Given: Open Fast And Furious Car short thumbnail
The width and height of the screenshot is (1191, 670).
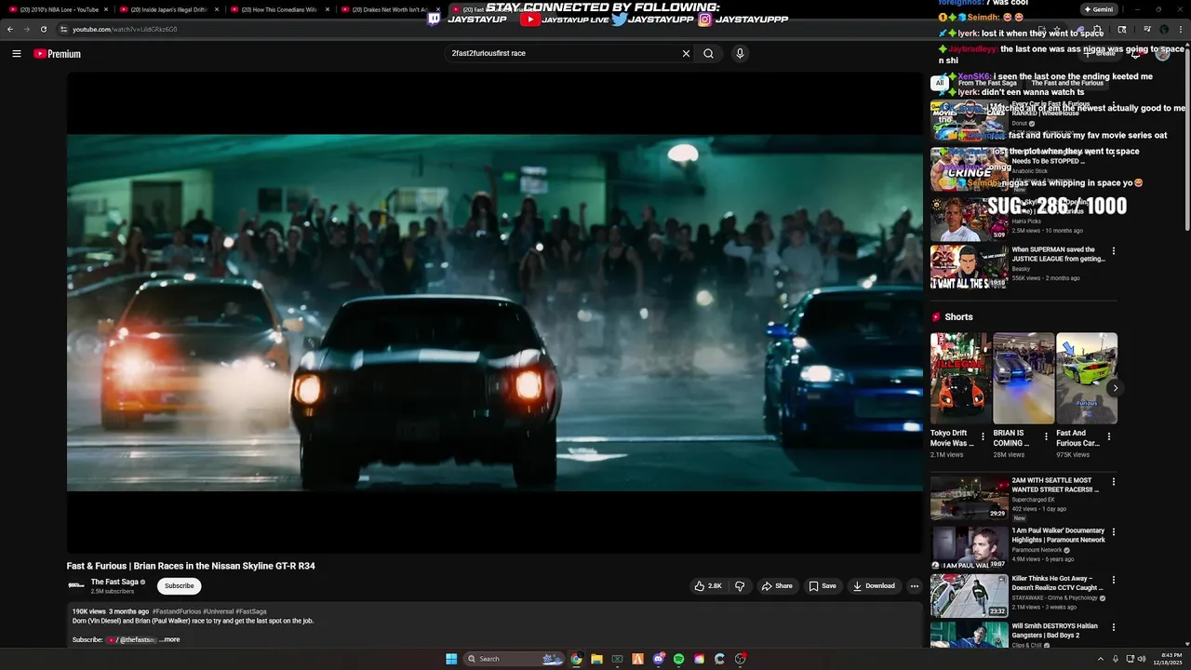Looking at the screenshot, I should coord(1087,378).
